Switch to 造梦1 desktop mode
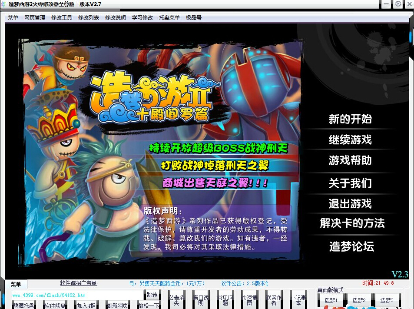The height and width of the screenshot is (309, 414). point(331,300)
